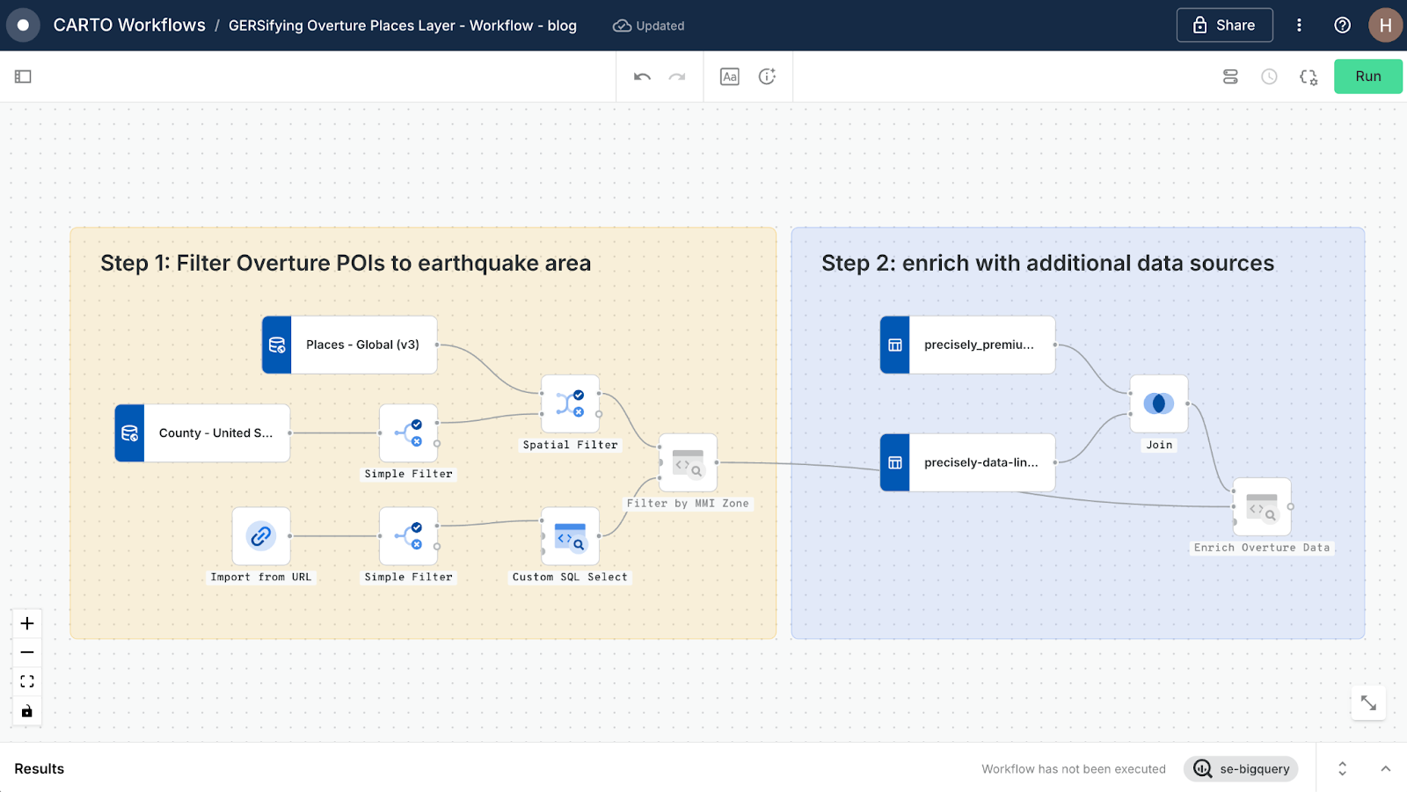The height and width of the screenshot is (792, 1407).
Task: Toggle the lock canvas control
Action: coord(27,711)
